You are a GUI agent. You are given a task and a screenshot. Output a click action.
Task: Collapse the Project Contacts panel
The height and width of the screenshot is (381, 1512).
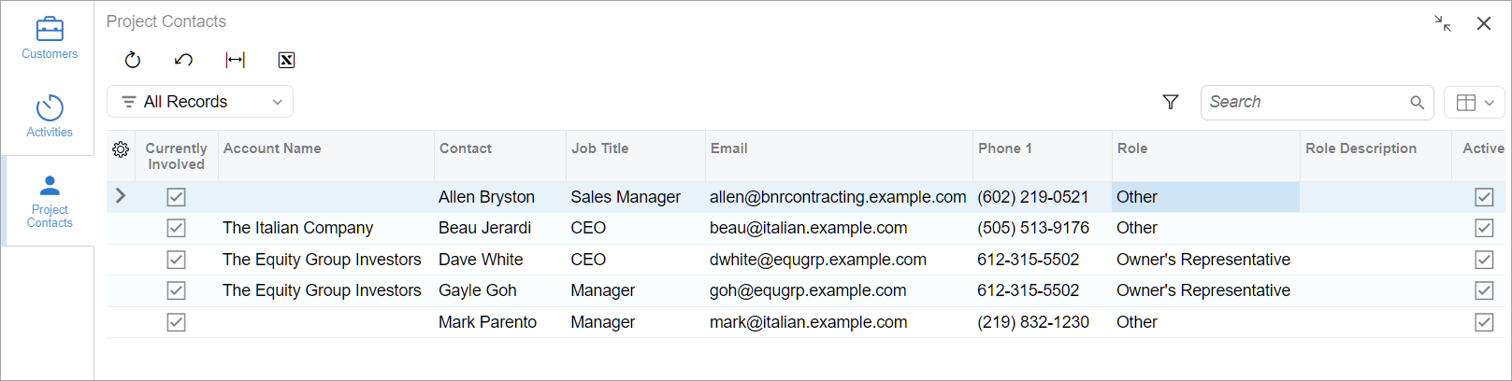(1442, 23)
